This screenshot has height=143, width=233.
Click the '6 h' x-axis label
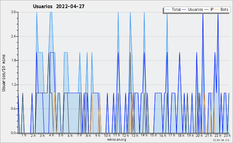click(x=70, y=135)
